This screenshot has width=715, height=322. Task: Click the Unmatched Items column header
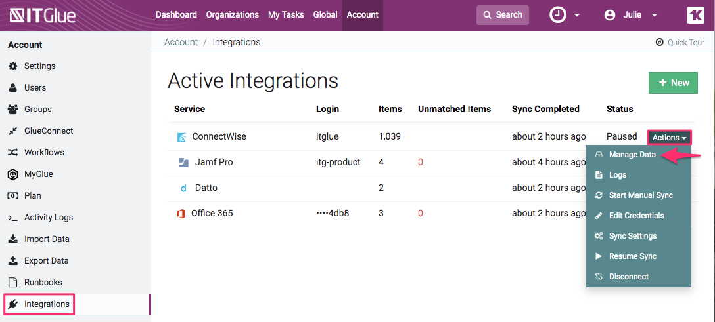(x=454, y=109)
